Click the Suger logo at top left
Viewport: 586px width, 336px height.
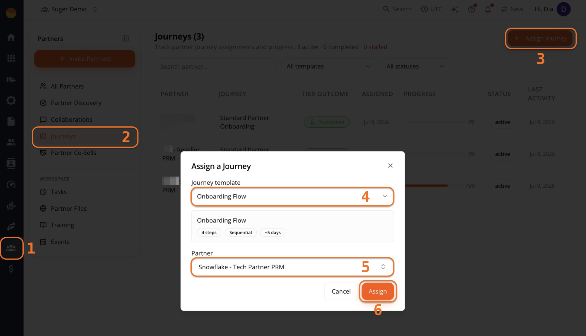click(x=11, y=13)
